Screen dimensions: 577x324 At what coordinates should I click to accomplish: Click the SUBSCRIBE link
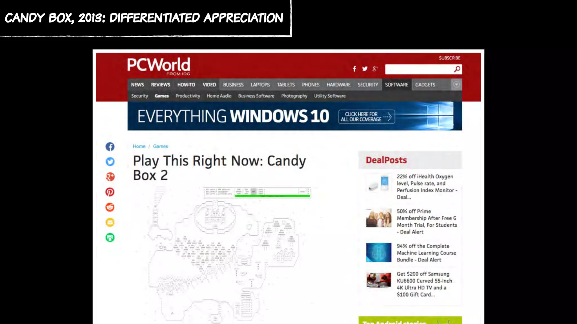pos(449,58)
